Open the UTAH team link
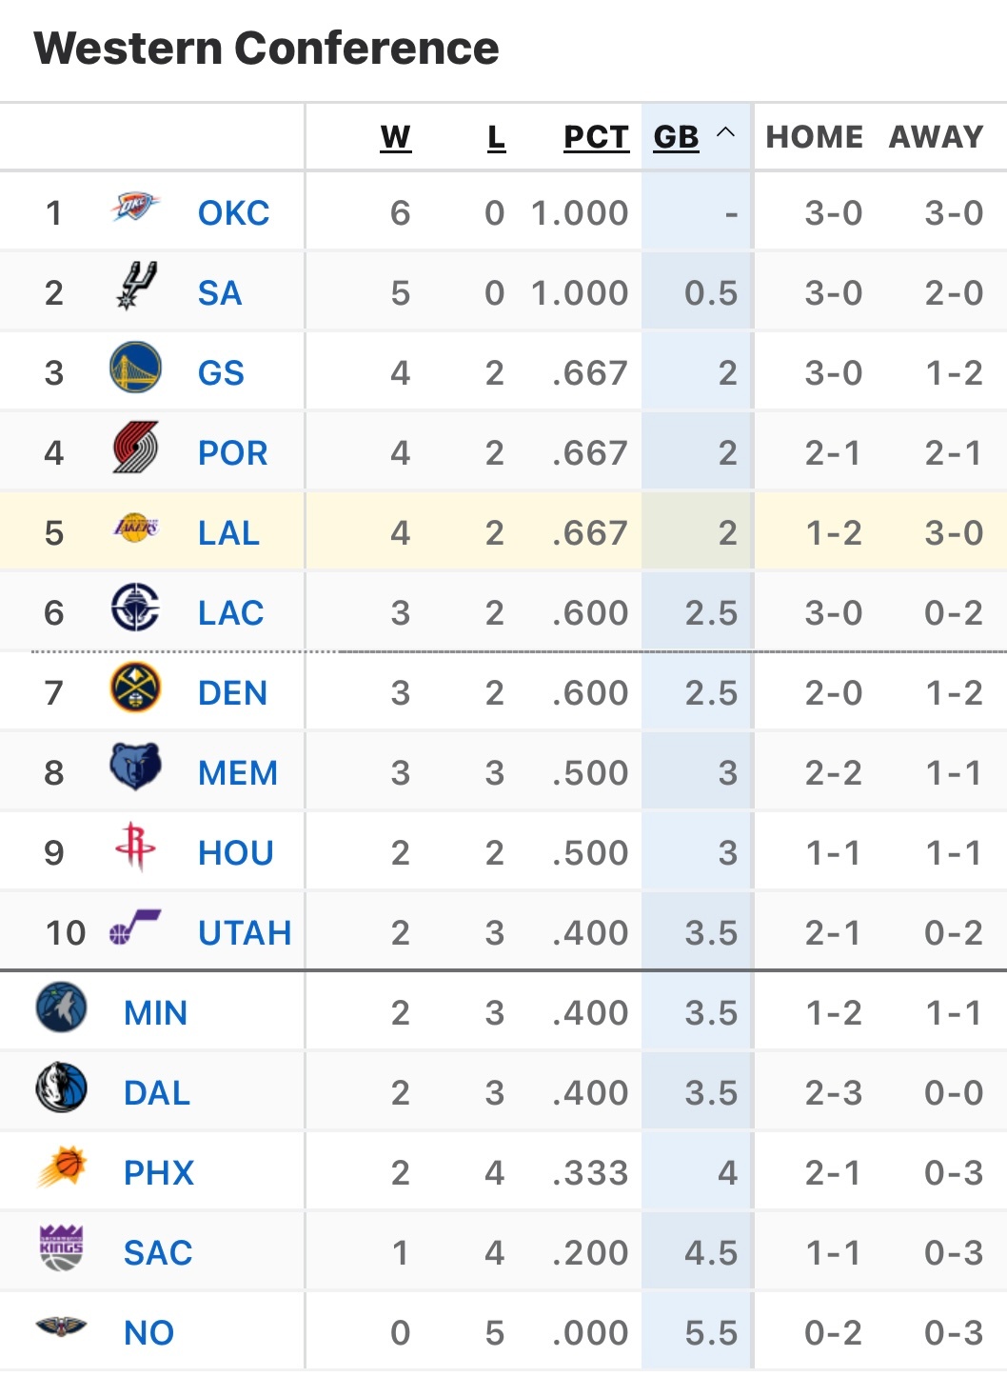This screenshot has width=1007, height=1377. click(x=245, y=933)
